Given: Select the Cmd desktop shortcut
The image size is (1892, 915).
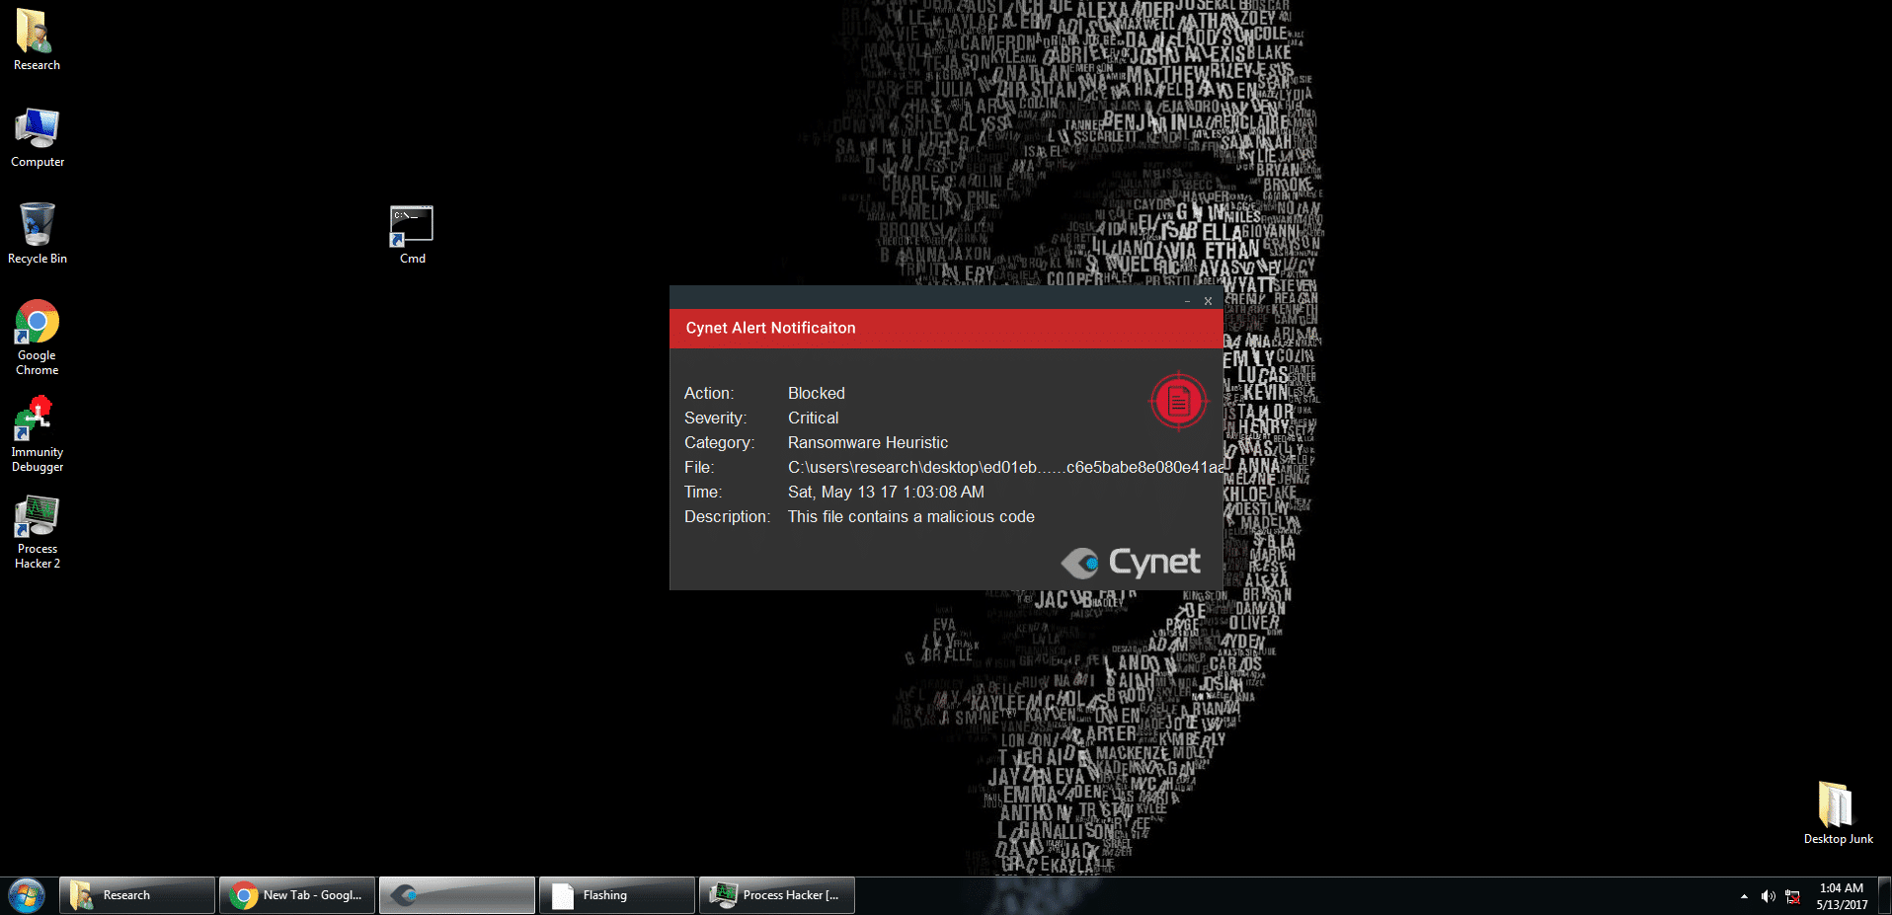Looking at the screenshot, I should (x=412, y=235).
